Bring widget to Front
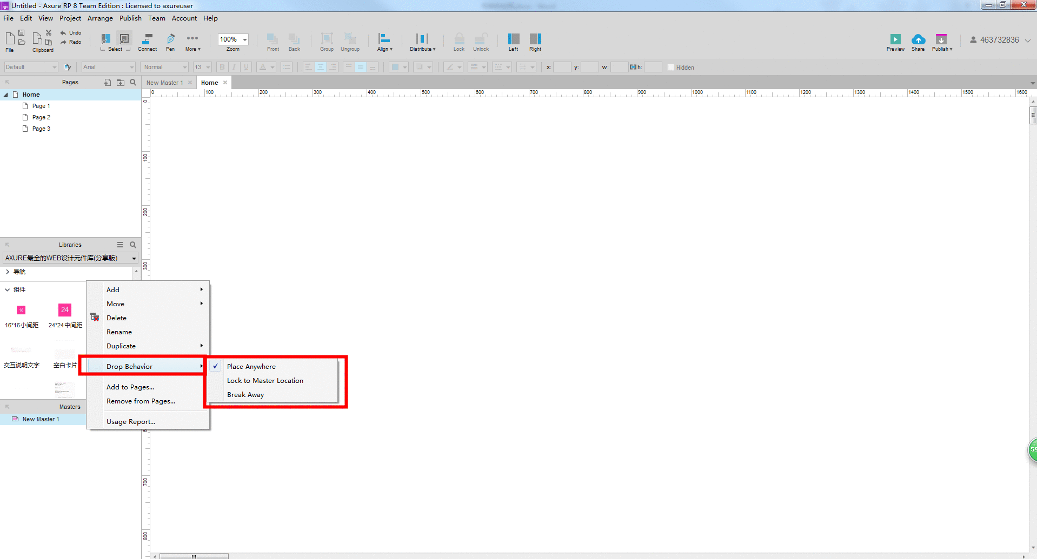 click(x=272, y=42)
